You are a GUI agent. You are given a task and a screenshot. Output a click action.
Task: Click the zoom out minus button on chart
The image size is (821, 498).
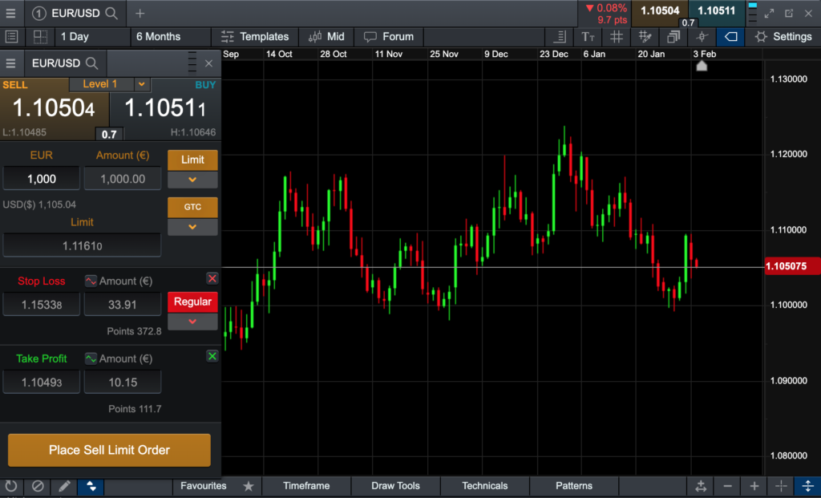727,486
